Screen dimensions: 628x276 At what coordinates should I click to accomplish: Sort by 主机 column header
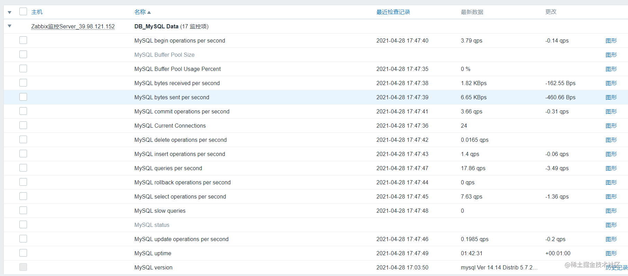pos(37,12)
